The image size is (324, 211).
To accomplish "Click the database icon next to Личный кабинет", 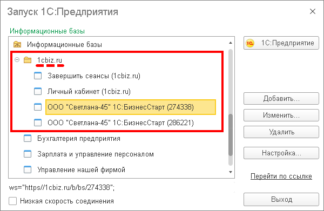I will pos(38,91).
